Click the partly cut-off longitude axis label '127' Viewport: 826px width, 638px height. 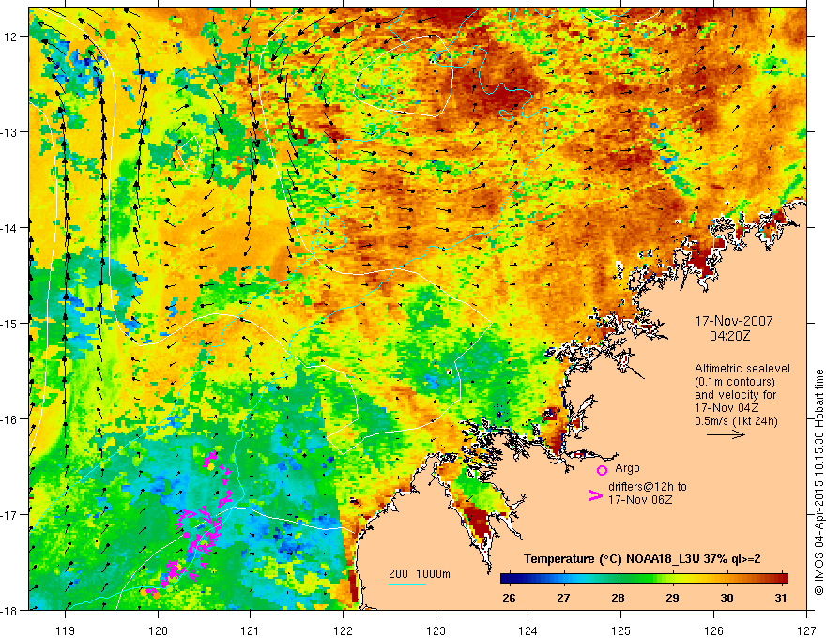coord(806,630)
